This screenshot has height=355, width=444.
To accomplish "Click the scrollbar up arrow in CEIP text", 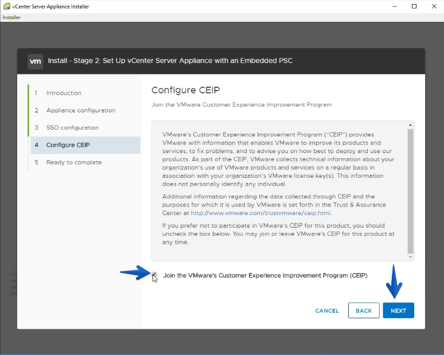I will [x=410, y=125].
